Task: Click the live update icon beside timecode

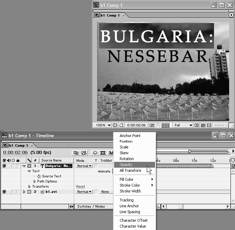Action: [75, 153]
